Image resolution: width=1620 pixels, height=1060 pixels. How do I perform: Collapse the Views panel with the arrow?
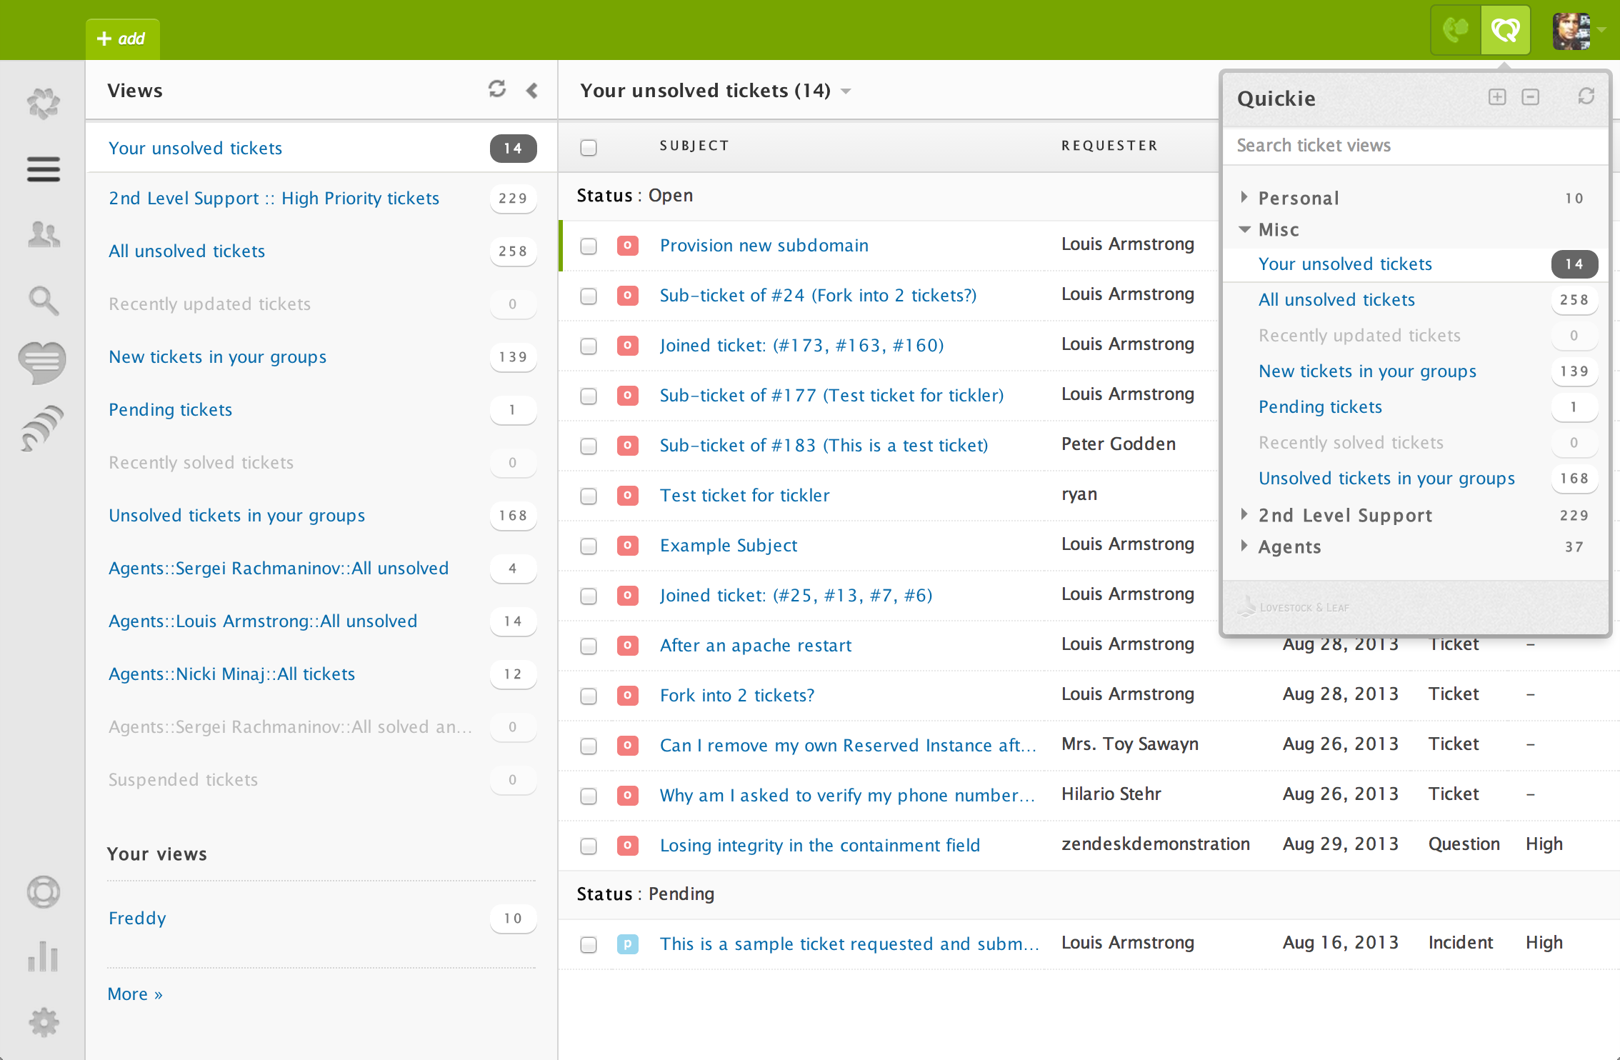pyautogui.click(x=531, y=90)
